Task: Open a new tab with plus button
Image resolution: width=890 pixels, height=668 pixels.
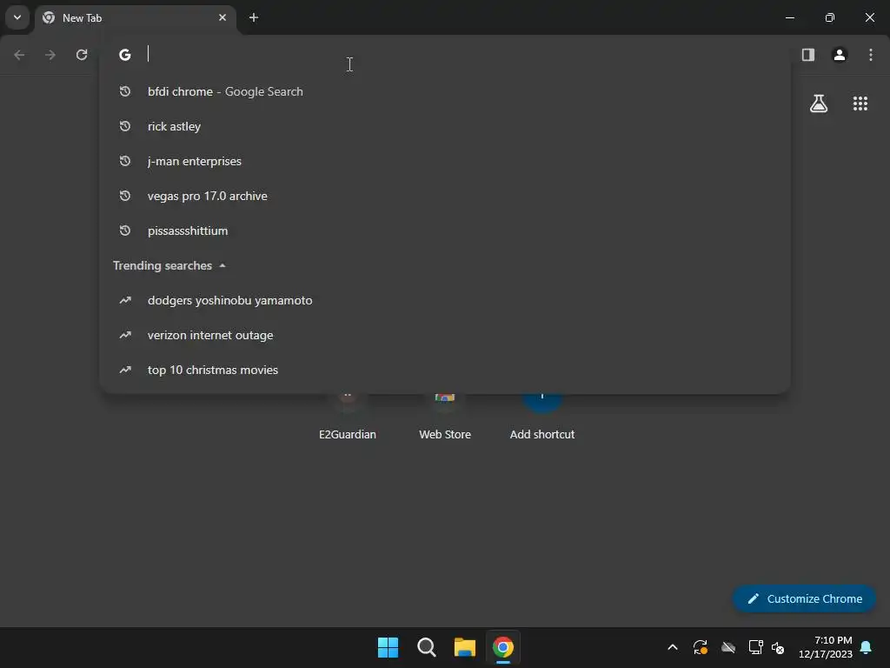Action: (254, 17)
